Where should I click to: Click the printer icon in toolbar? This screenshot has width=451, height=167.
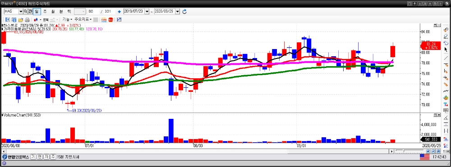(28, 20)
